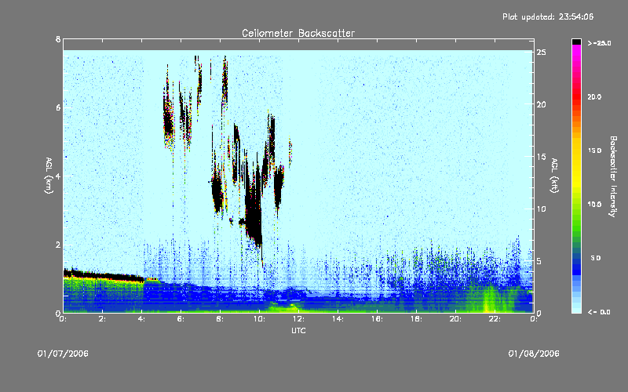Click the 10.0 colorbar tick label
Viewport: 628px width, 392px height.
click(x=594, y=205)
